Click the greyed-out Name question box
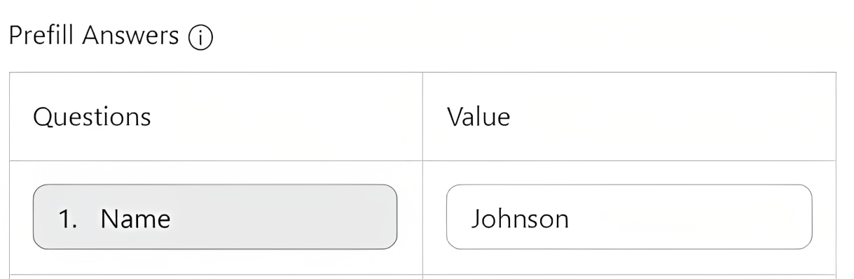The height and width of the screenshot is (279, 854). pos(215,217)
